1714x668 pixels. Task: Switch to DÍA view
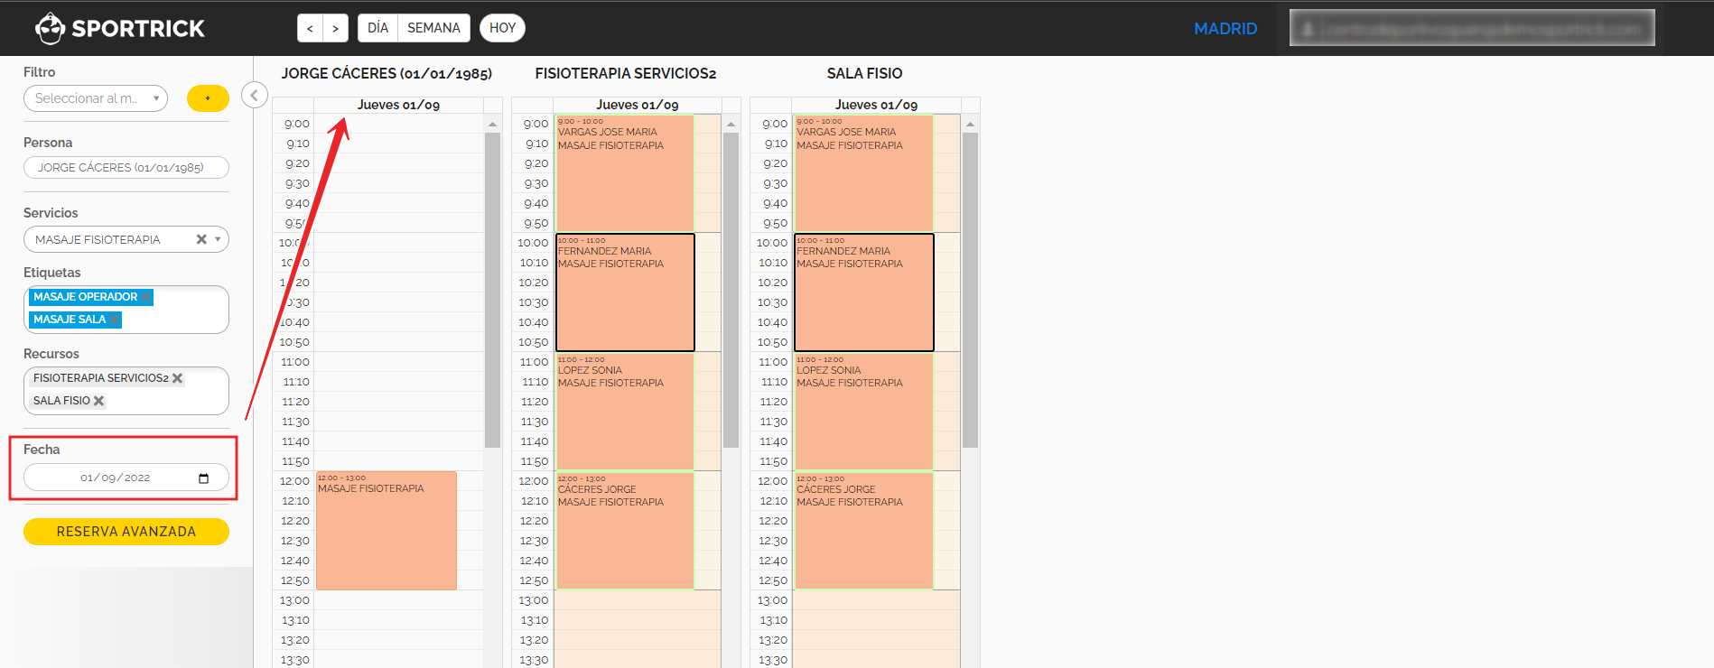click(x=377, y=28)
